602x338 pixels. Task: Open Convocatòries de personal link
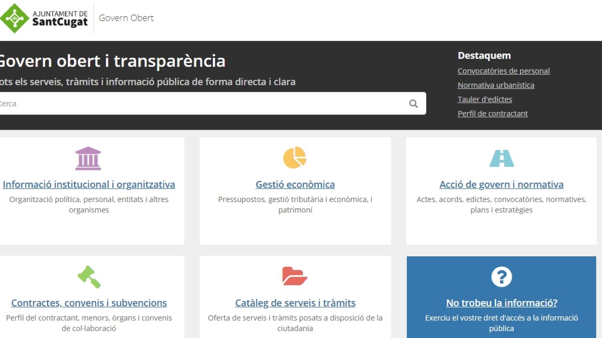pos(503,71)
